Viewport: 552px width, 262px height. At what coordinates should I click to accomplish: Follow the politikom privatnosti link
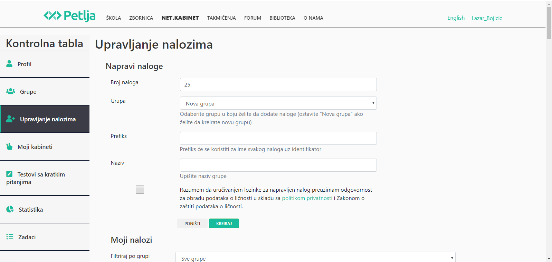click(x=307, y=198)
